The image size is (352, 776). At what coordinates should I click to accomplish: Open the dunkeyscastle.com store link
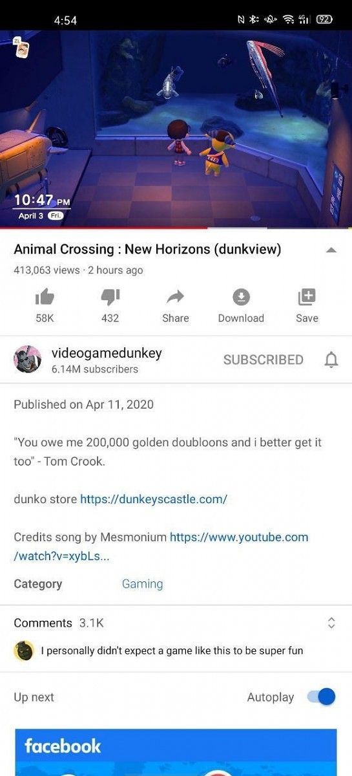point(154,499)
